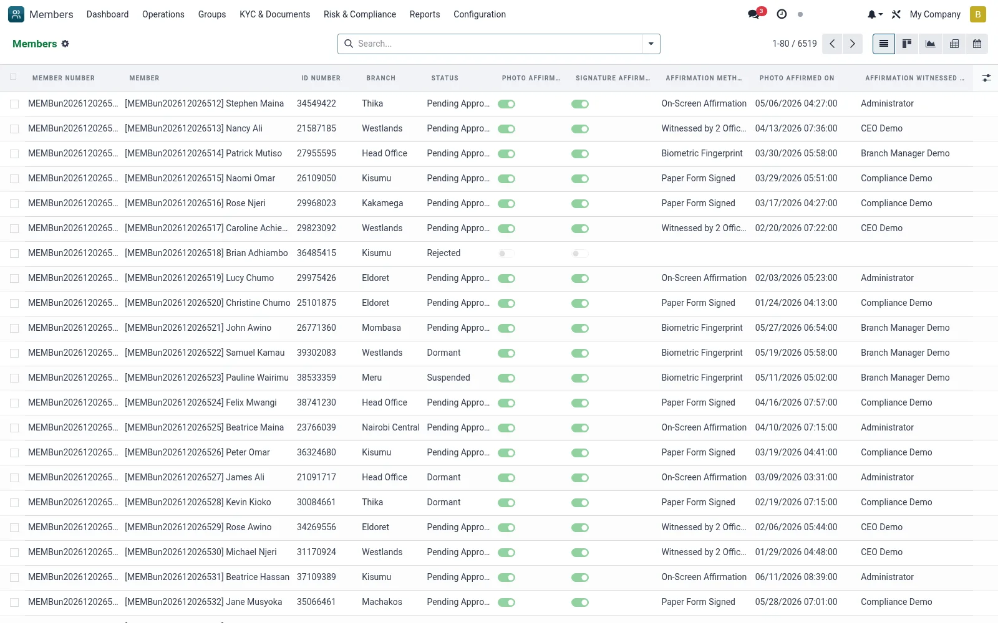Click ID number 29975426
Image resolution: width=998 pixels, height=623 pixels.
(x=317, y=278)
